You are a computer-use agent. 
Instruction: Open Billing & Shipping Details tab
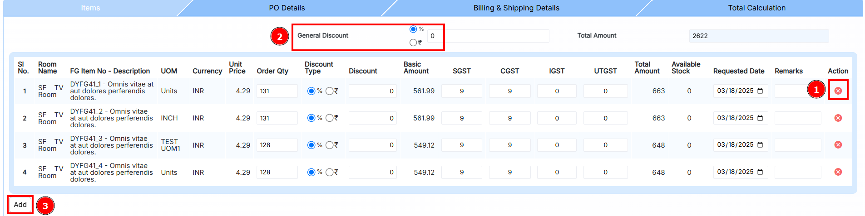click(516, 8)
